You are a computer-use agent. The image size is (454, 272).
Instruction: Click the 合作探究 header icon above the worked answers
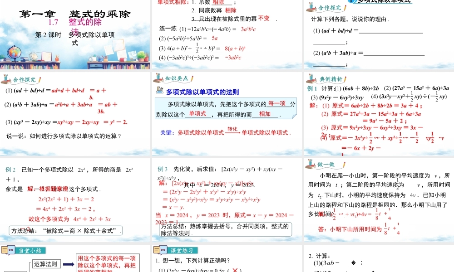(7, 79)
